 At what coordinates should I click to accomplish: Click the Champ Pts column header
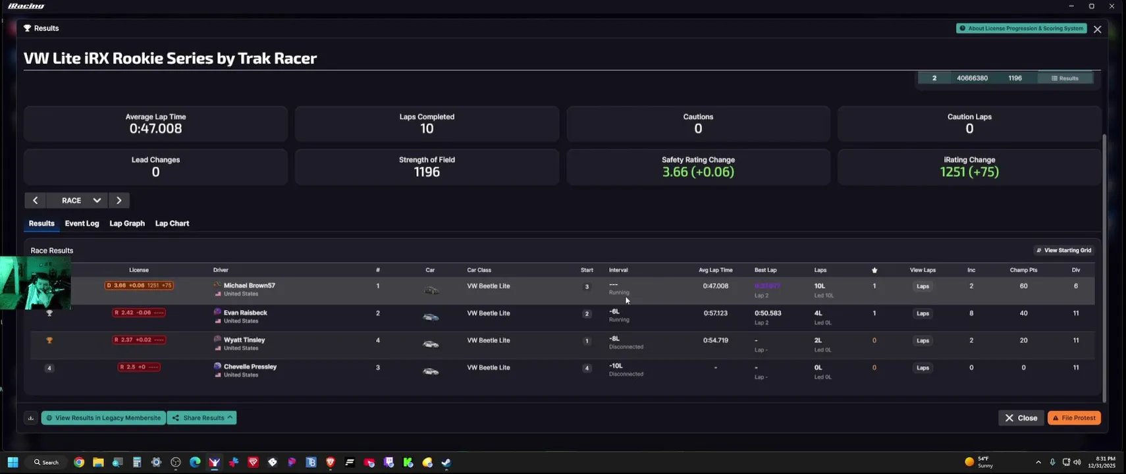click(x=1023, y=270)
